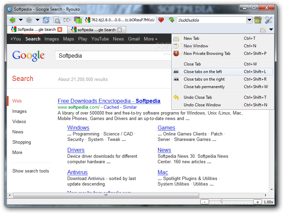The width and height of the screenshot is (284, 214).
Task: Click the green trash bin icon
Action: [258, 20]
